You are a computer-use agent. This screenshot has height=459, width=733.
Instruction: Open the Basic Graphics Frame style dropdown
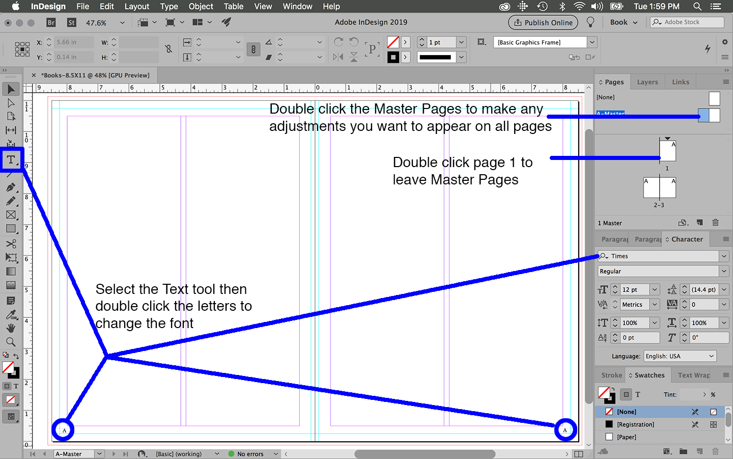coord(592,42)
